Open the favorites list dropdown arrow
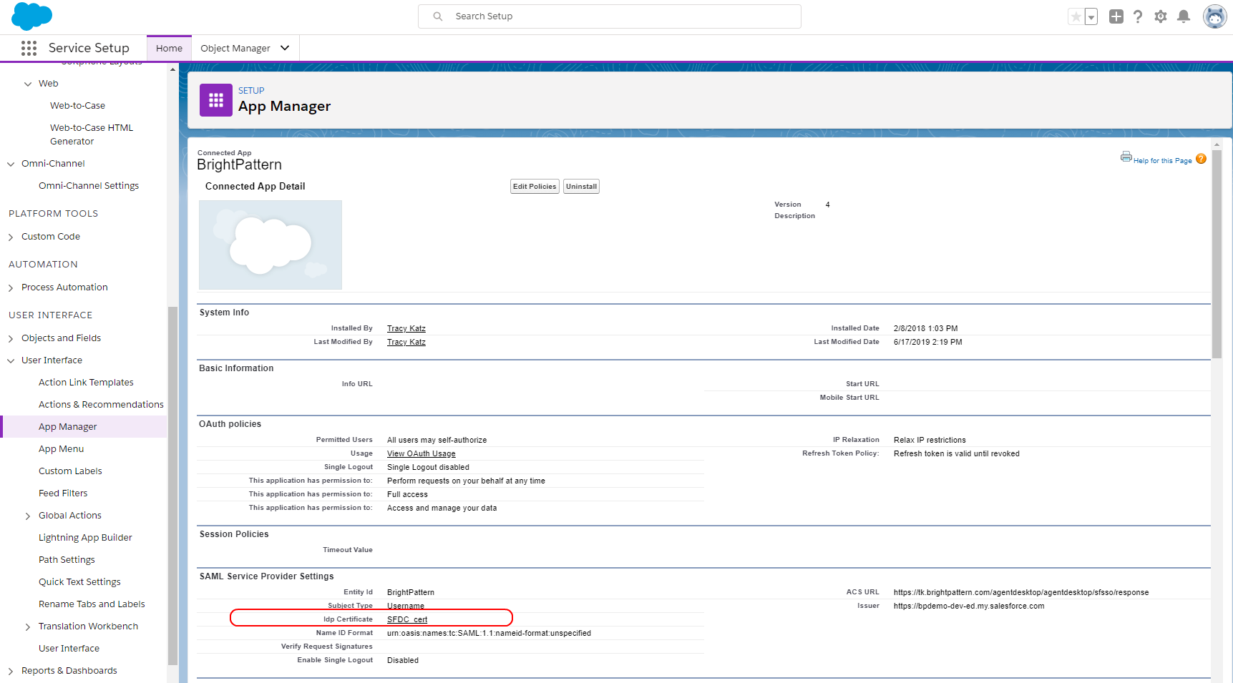This screenshot has height=683, width=1233. click(1091, 16)
